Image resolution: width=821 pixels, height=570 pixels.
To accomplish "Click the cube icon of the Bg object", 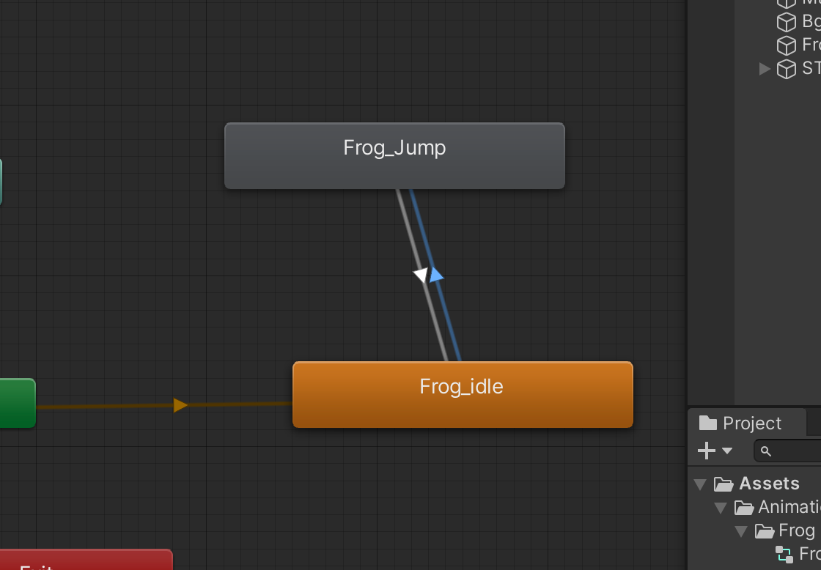I will 786,22.
